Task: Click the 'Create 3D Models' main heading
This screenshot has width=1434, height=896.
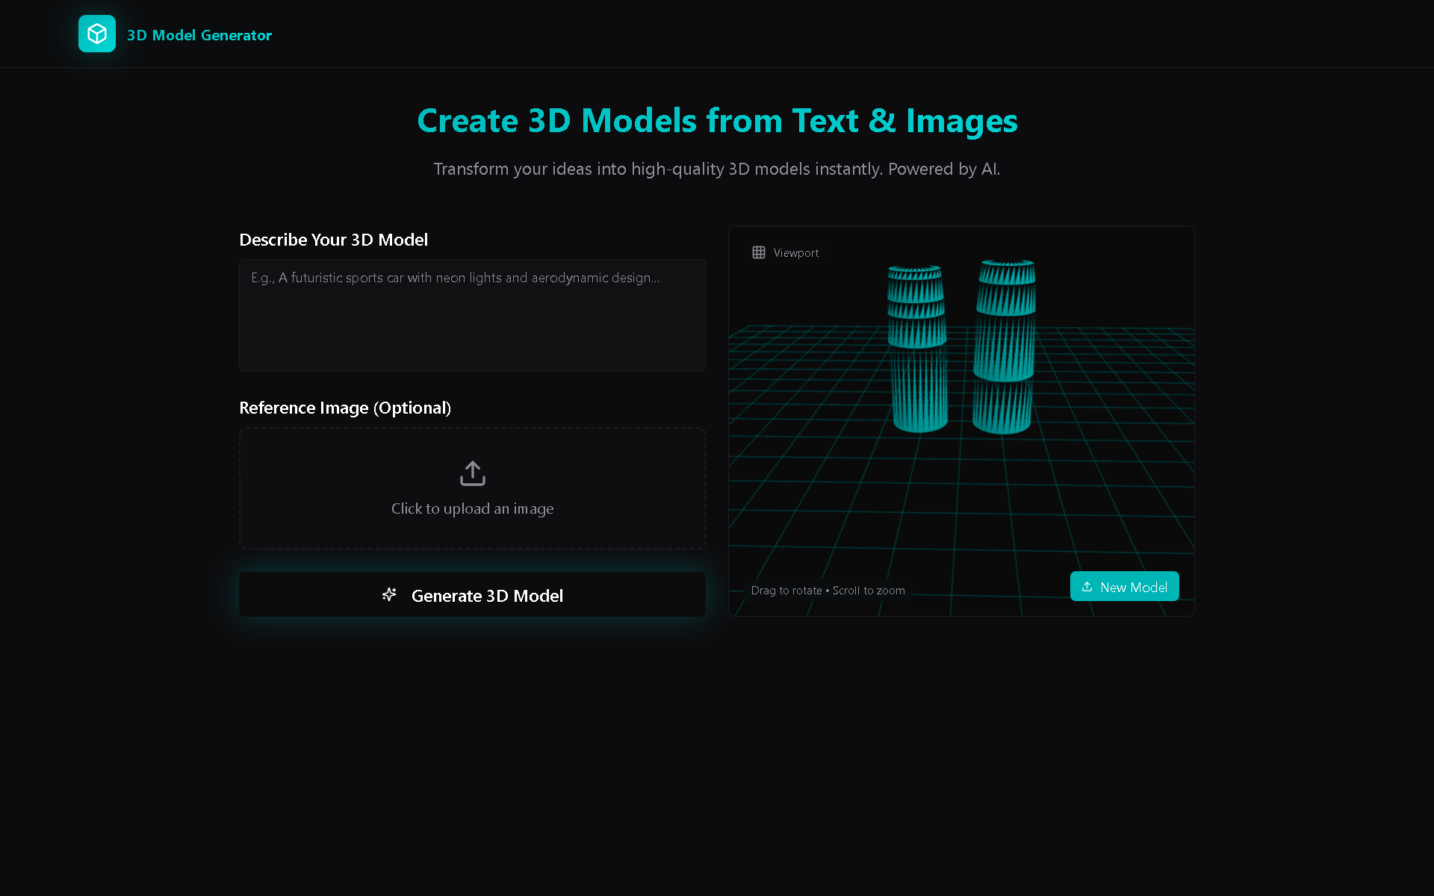Action: [717, 121]
